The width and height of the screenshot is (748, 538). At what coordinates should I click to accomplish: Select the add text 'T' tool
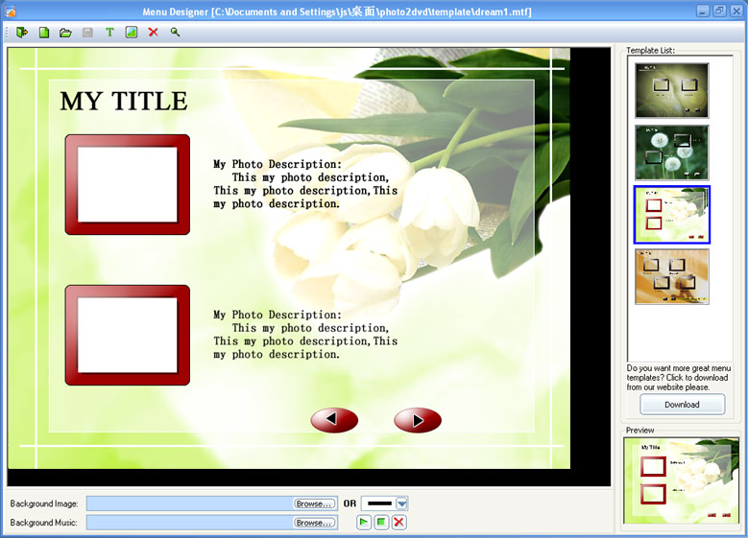click(109, 32)
